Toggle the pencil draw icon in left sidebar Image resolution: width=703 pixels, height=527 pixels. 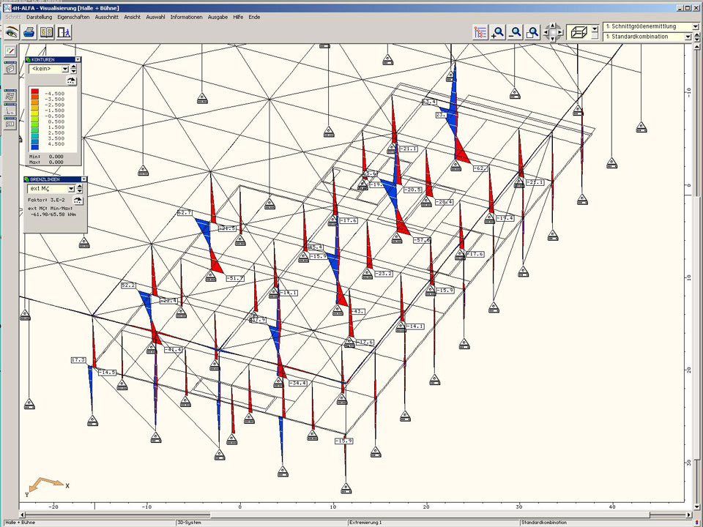tap(10, 51)
